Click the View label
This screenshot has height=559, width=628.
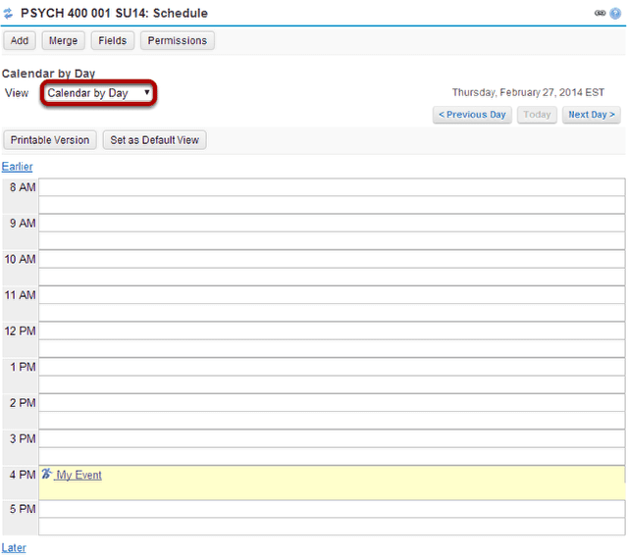[x=17, y=93]
